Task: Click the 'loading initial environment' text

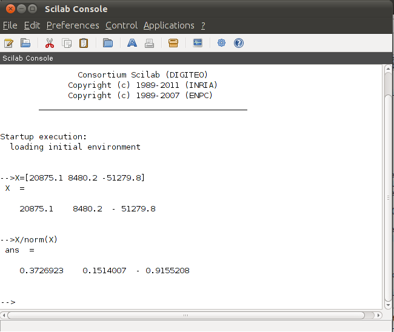Action: 75,147
